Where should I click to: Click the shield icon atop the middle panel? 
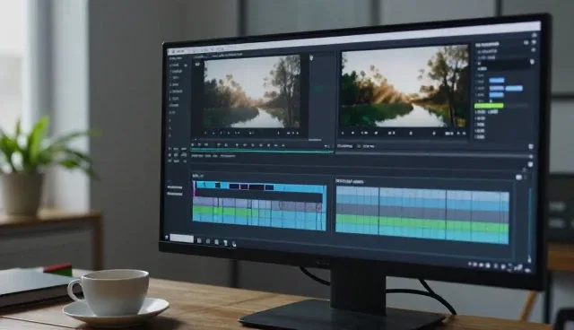coord(311,57)
